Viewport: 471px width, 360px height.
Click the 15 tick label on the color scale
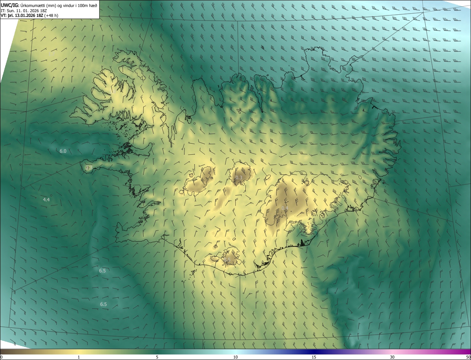pos(314,357)
